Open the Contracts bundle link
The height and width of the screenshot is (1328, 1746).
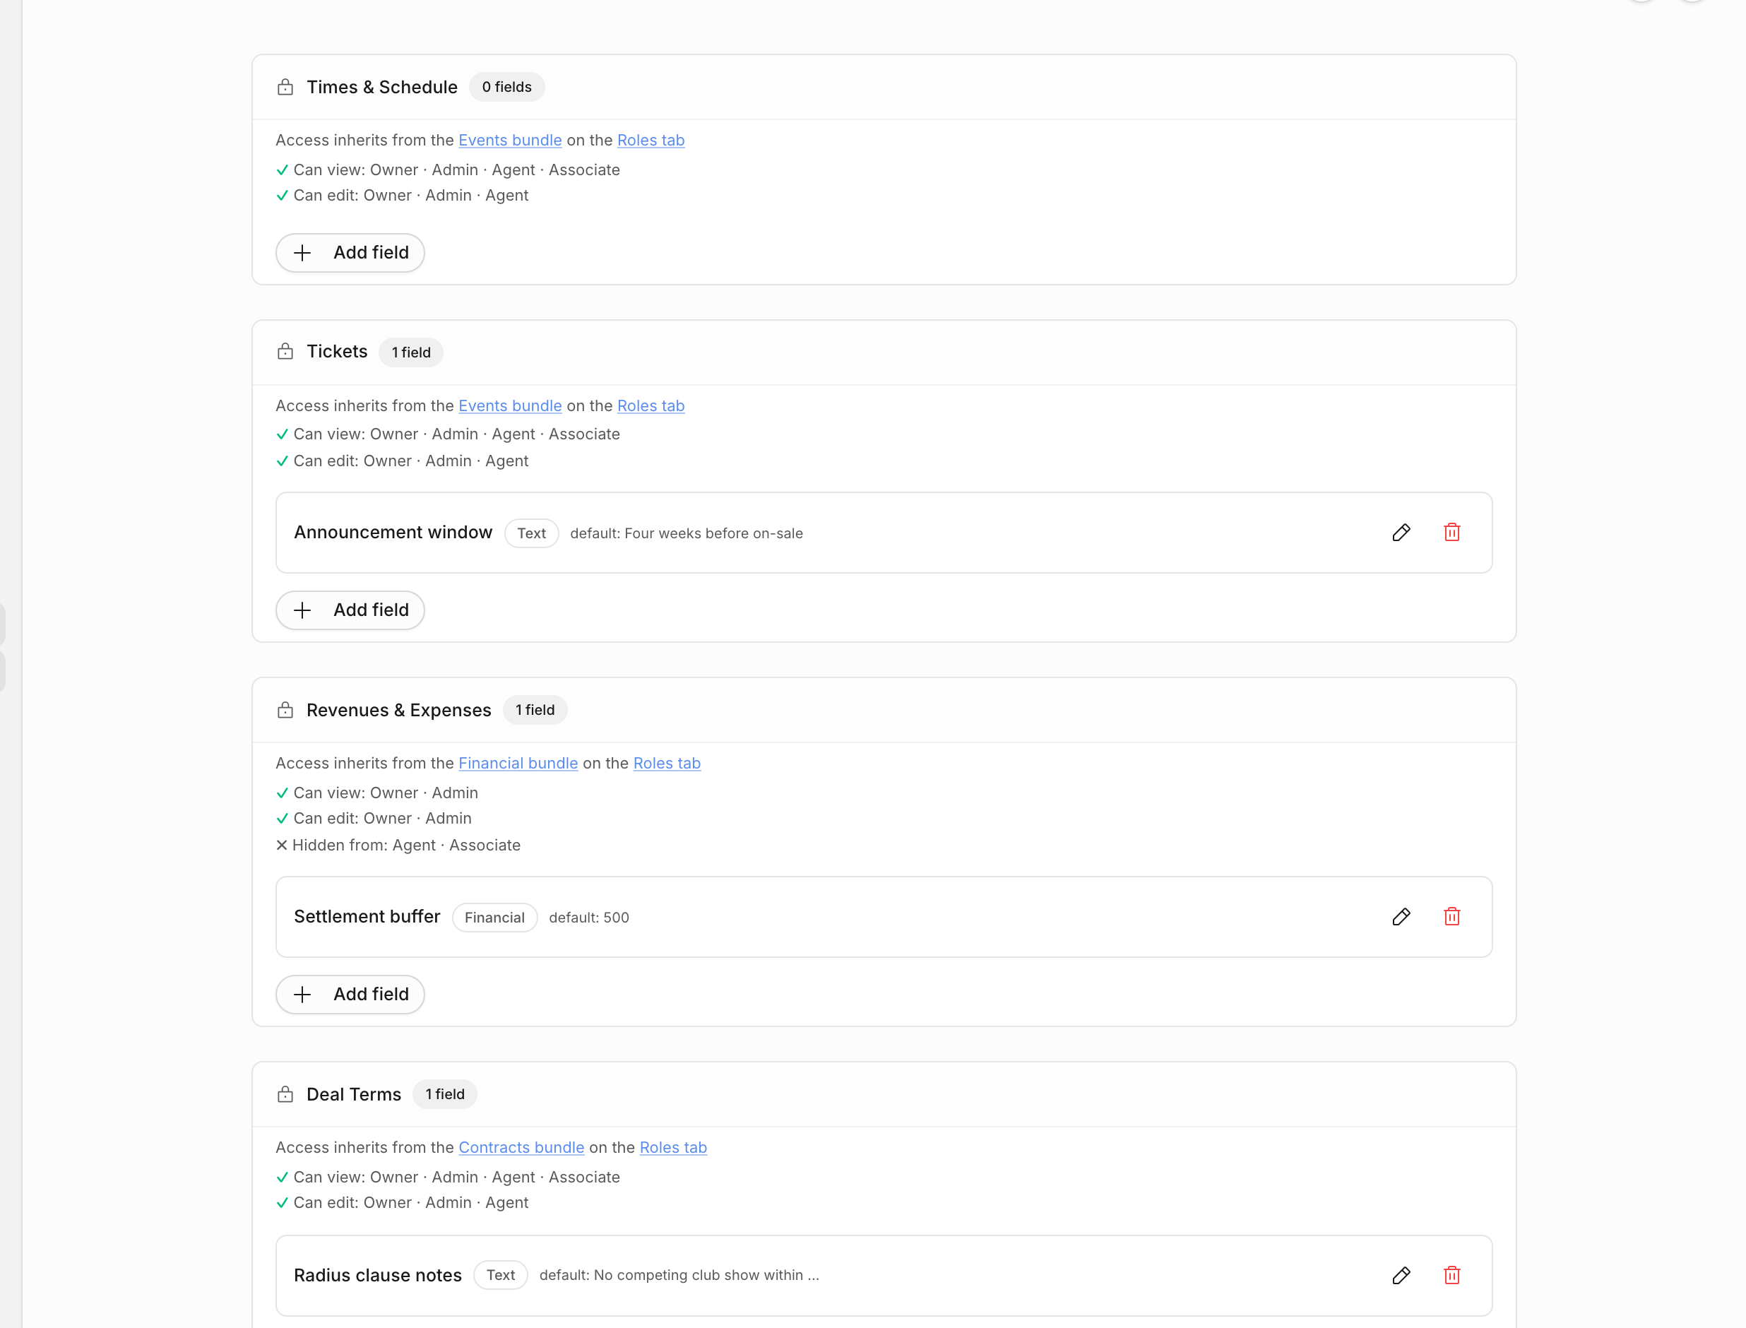tap(521, 1147)
